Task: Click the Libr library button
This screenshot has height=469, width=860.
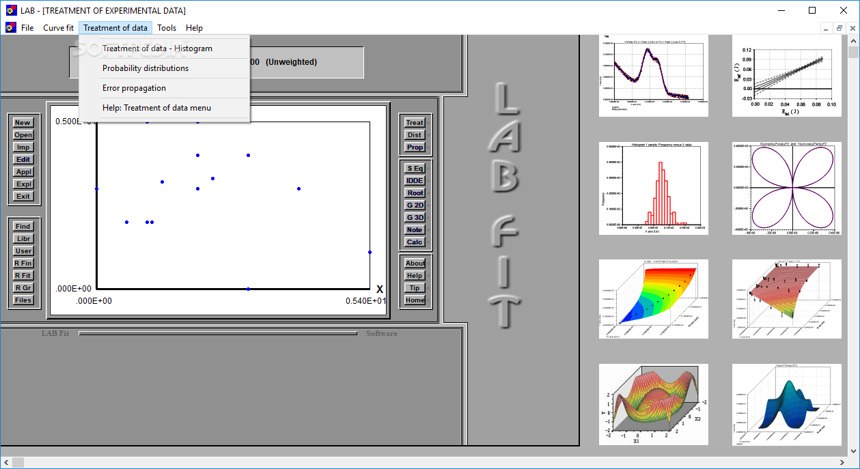Action: pyautogui.click(x=23, y=239)
